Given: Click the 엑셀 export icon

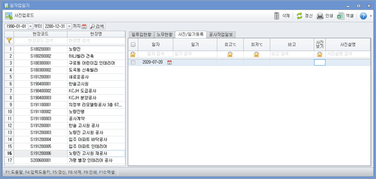Looking at the screenshot, I should click(341, 16).
